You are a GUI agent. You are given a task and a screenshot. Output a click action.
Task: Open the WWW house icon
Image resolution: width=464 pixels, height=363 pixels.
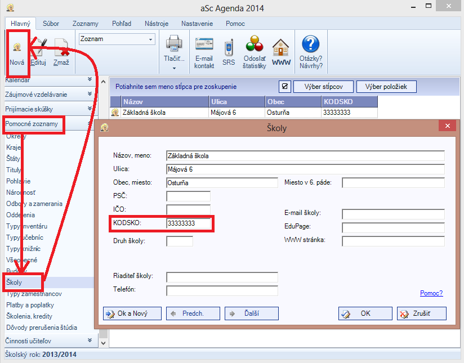281,47
